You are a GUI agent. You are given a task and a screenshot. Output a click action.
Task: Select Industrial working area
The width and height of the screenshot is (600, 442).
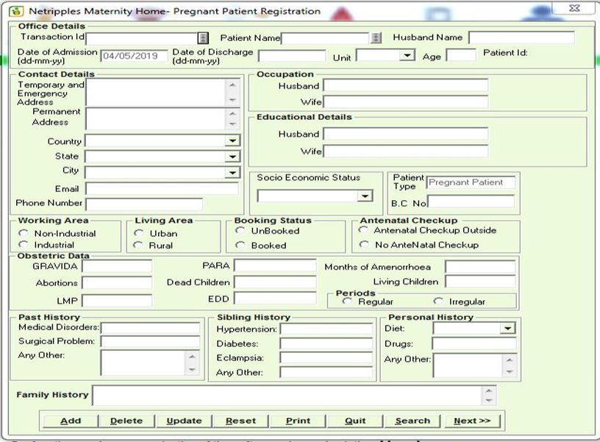pyautogui.click(x=24, y=245)
